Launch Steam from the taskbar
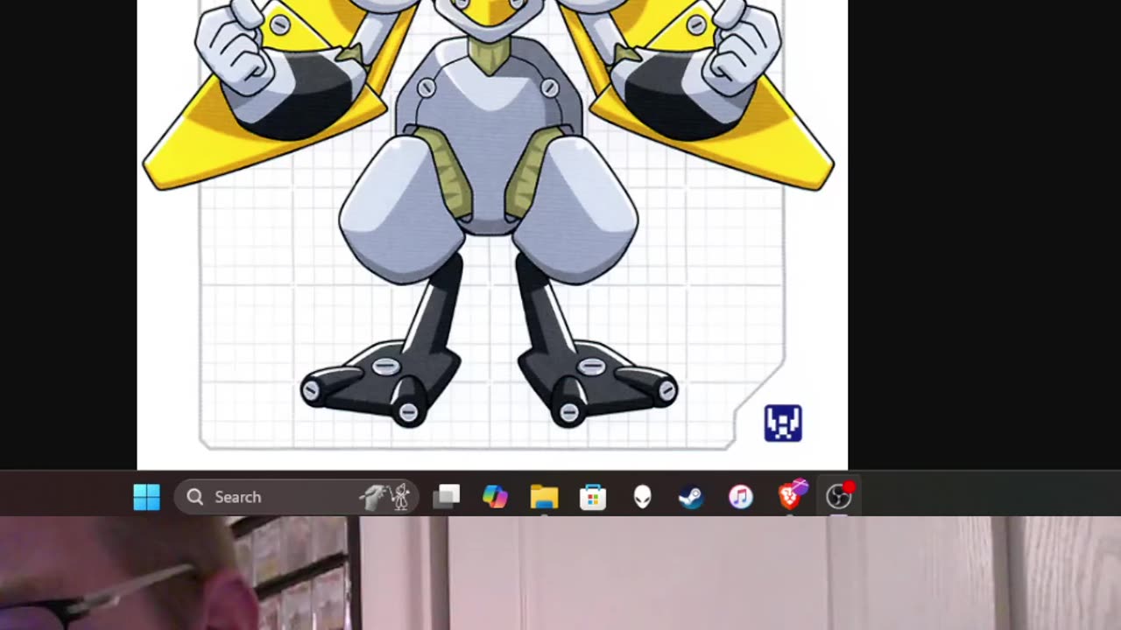 click(691, 497)
